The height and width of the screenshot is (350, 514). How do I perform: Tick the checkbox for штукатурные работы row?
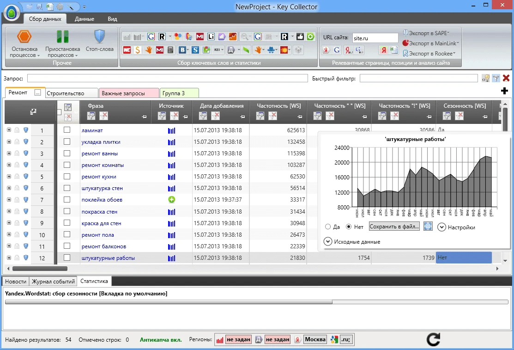tap(67, 258)
